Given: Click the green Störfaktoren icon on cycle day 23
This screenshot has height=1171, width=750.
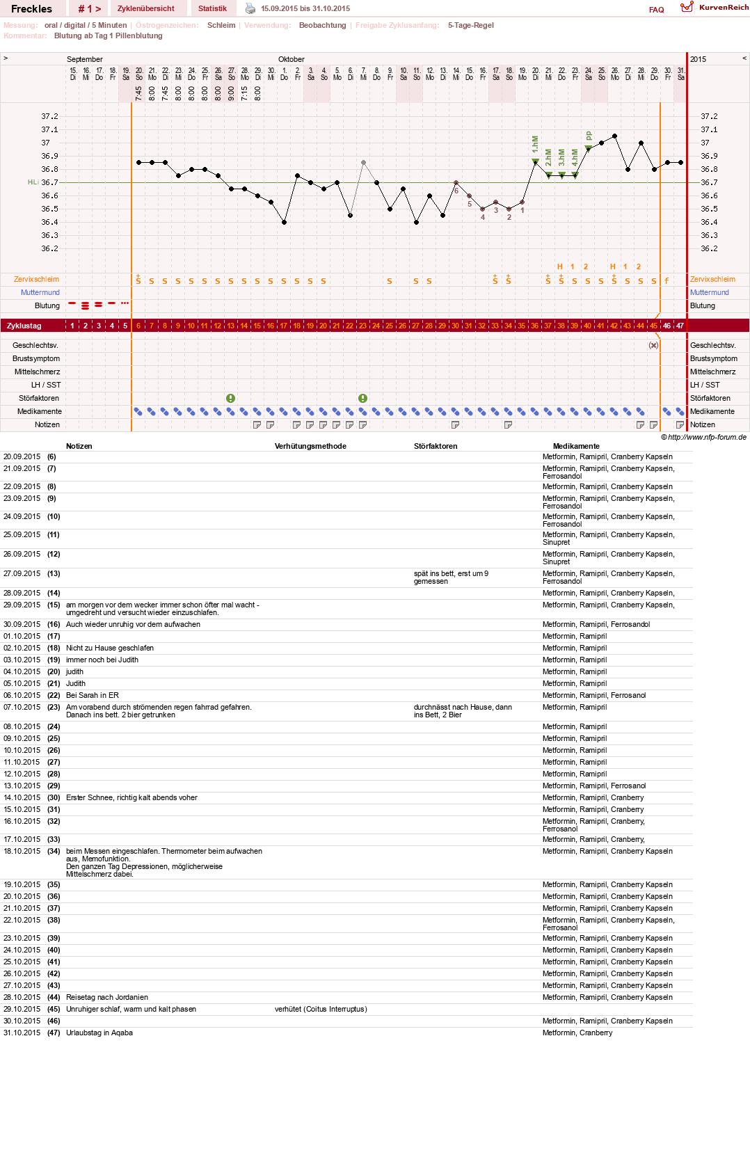Looking at the screenshot, I should coord(362,398).
